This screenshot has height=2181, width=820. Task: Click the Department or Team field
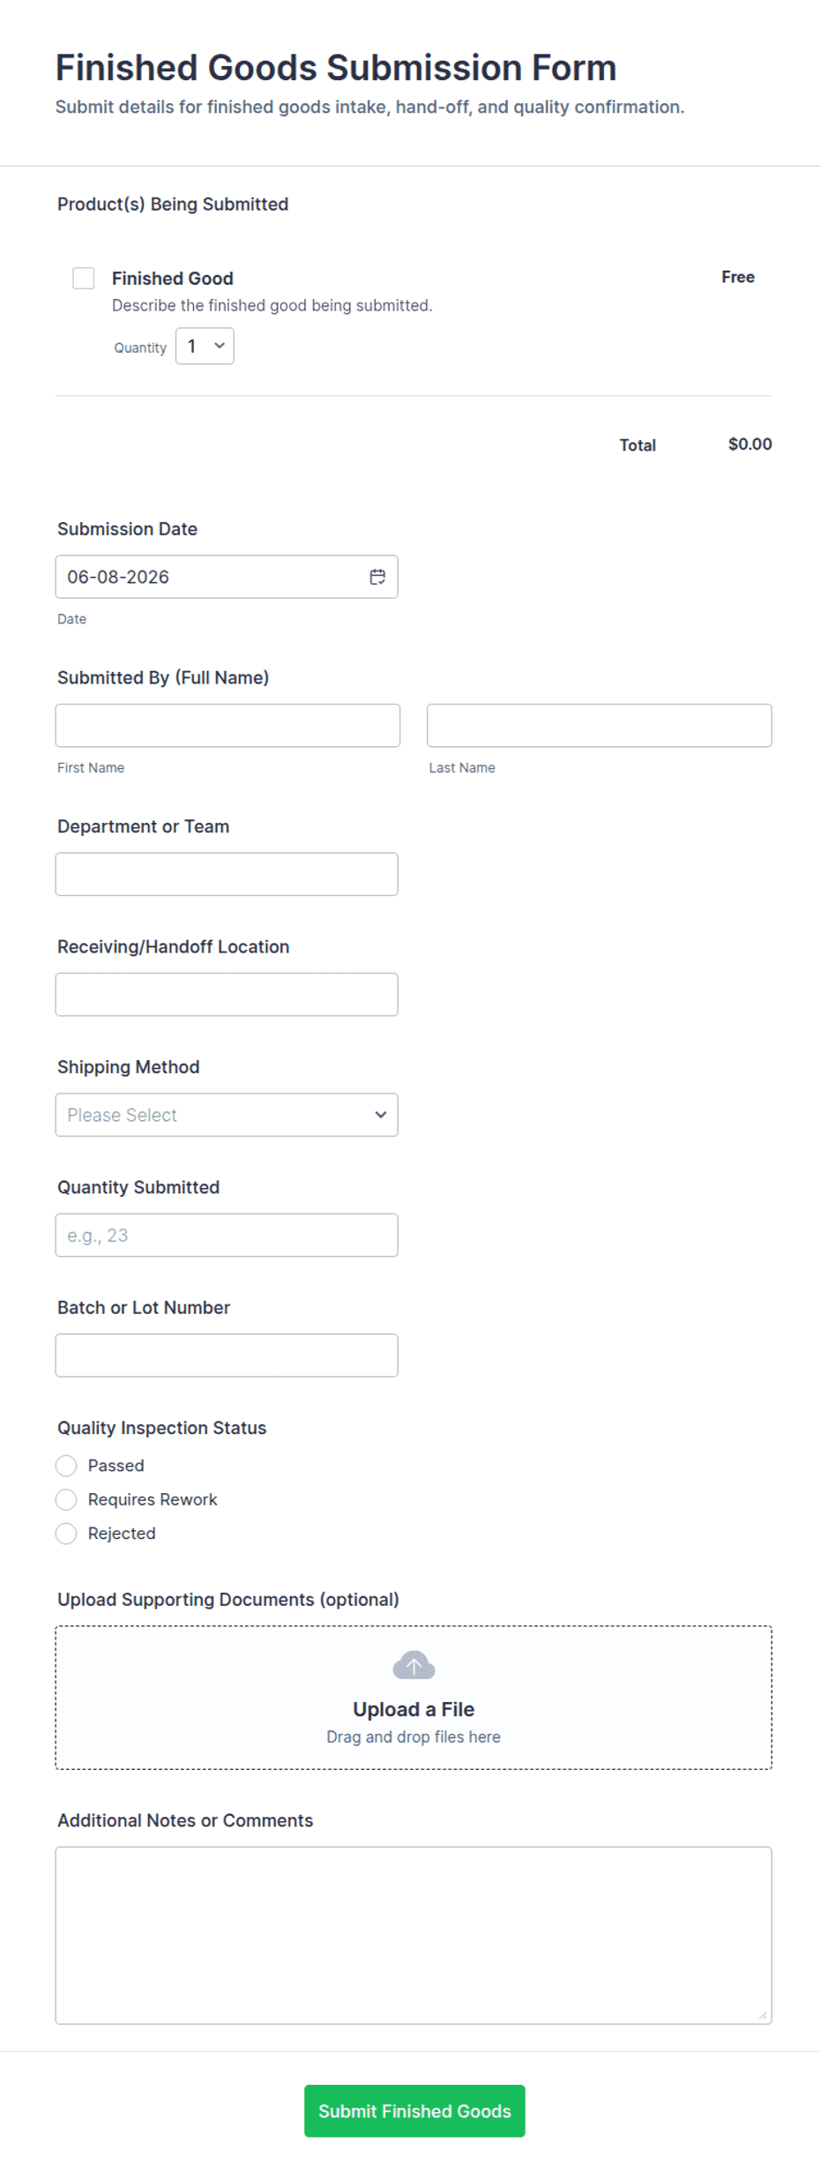pyautogui.click(x=227, y=874)
